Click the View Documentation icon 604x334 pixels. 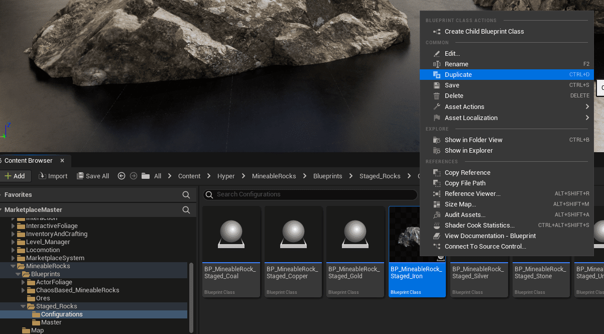(x=436, y=236)
